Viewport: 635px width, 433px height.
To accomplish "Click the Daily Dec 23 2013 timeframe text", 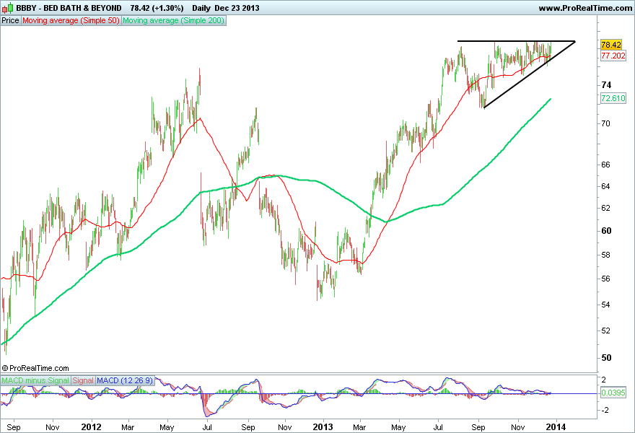I will pyautogui.click(x=226, y=8).
